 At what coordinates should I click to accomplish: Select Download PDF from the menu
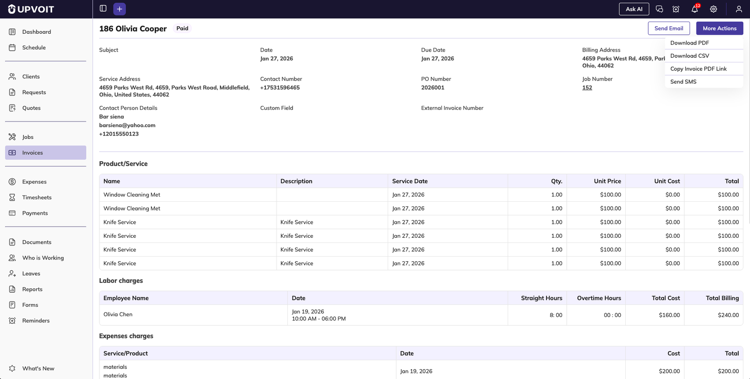pyautogui.click(x=704, y=43)
